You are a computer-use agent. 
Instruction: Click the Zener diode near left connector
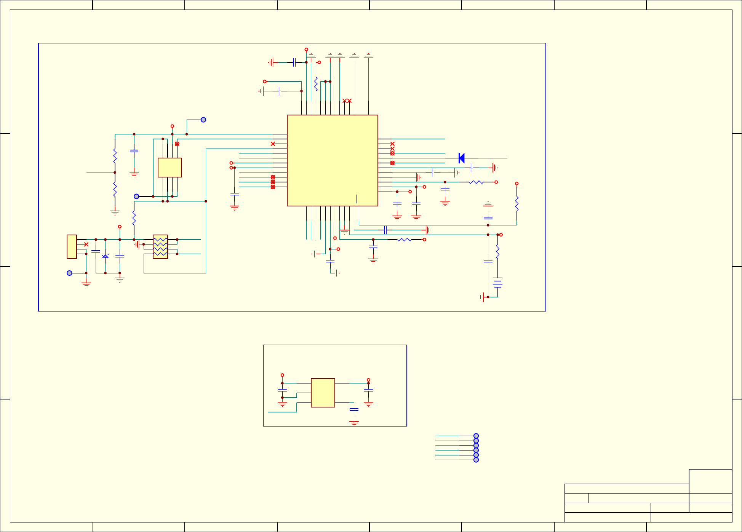106,256
